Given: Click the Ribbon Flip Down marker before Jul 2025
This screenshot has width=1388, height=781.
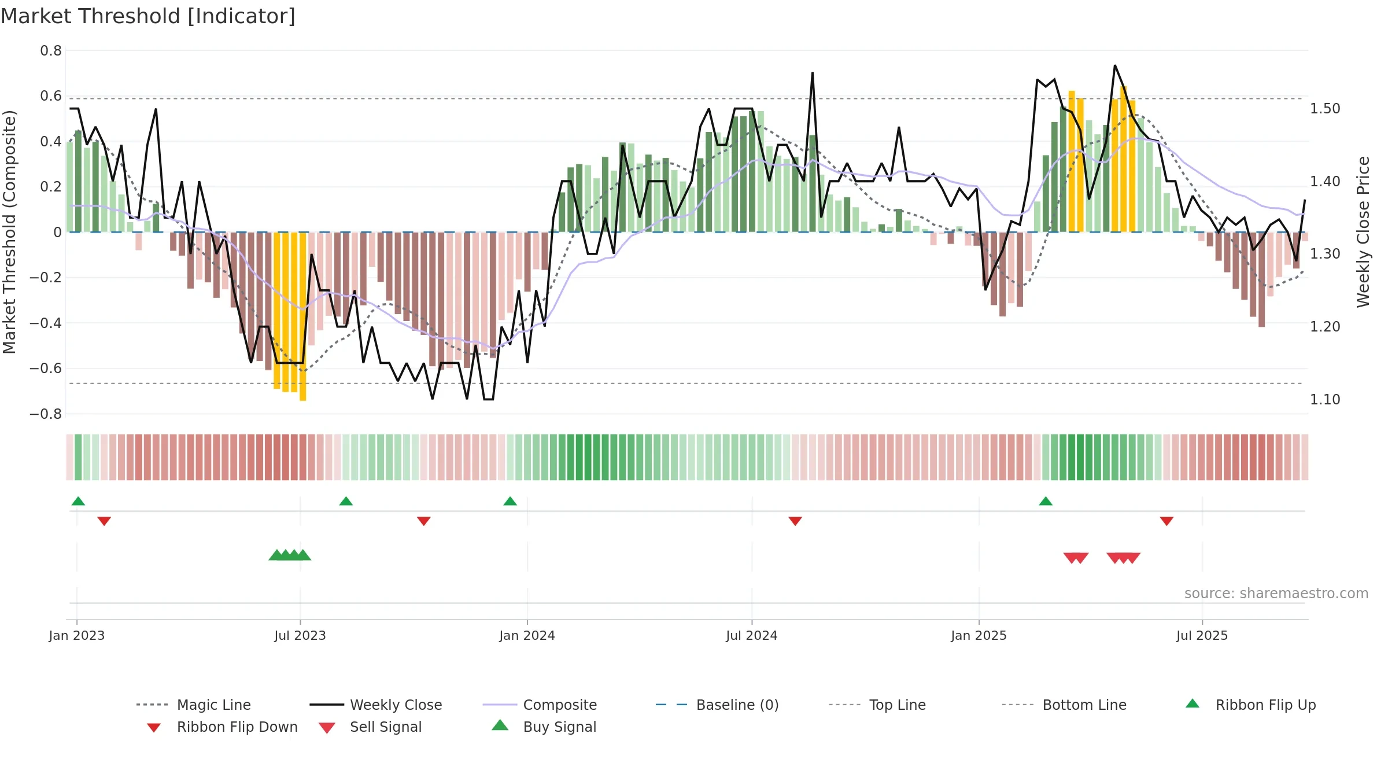Looking at the screenshot, I should (x=1166, y=521).
